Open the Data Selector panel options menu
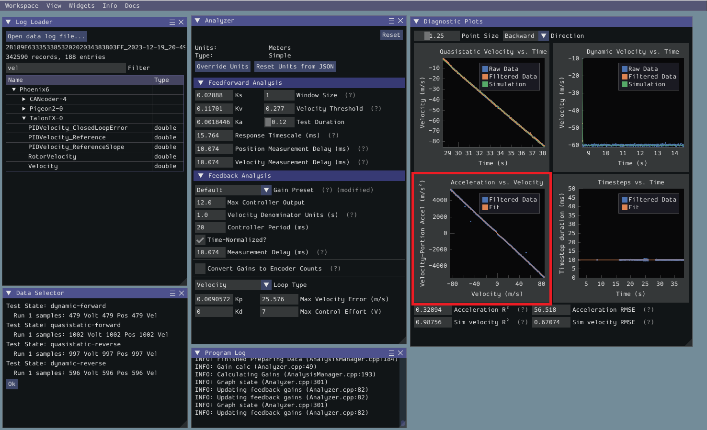The width and height of the screenshot is (707, 430). point(171,293)
